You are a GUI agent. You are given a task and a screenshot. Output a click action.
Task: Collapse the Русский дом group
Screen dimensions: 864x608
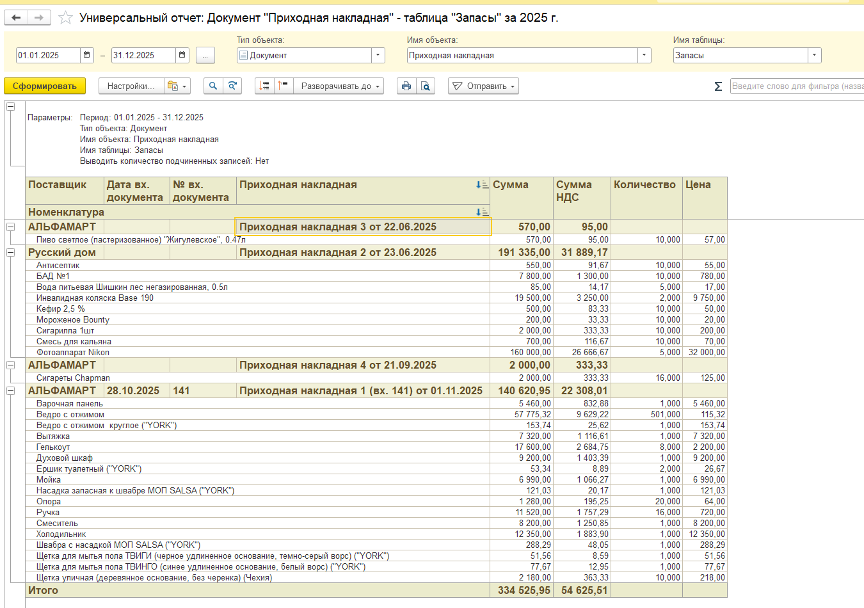(x=11, y=253)
